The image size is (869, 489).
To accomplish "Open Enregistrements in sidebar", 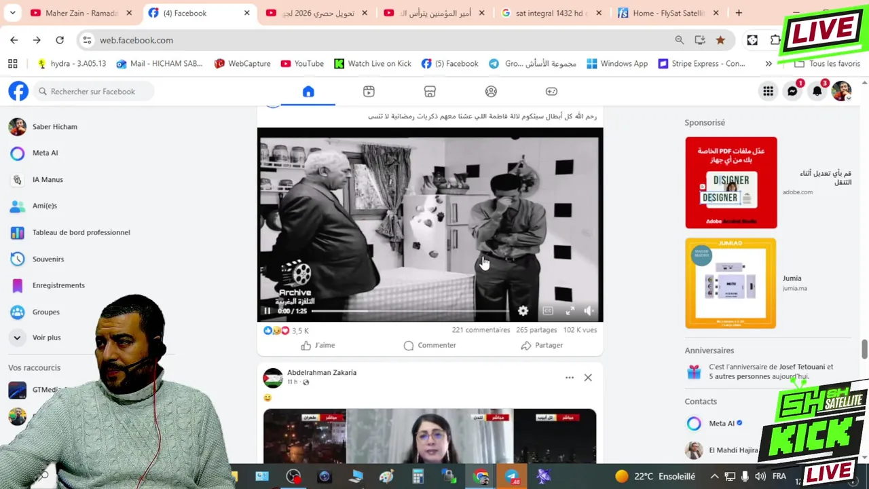I will [58, 285].
